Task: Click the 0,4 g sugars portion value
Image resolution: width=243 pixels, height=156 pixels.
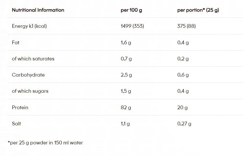Action: tap(183, 91)
